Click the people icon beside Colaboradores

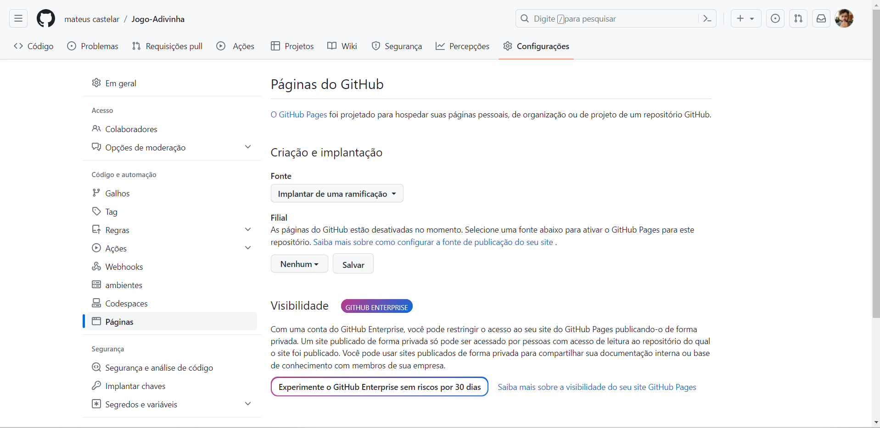click(x=96, y=128)
